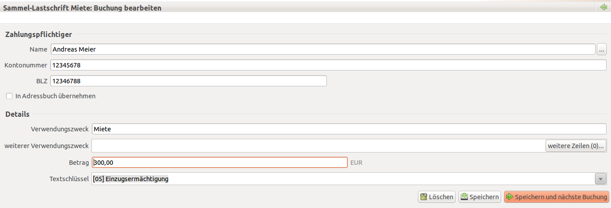Image resolution: width=611 pixels, height=208 pixels.
Task: Click the Betrag field showing 300,00
Action: tap(220, 163)
